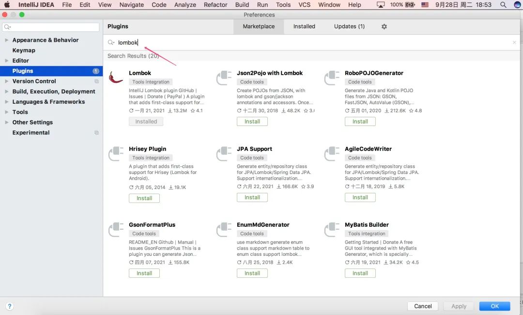The height and width of the screenshot is (315, 523).
Task: Expand the Editor settings section
Action: coord(6,61)
